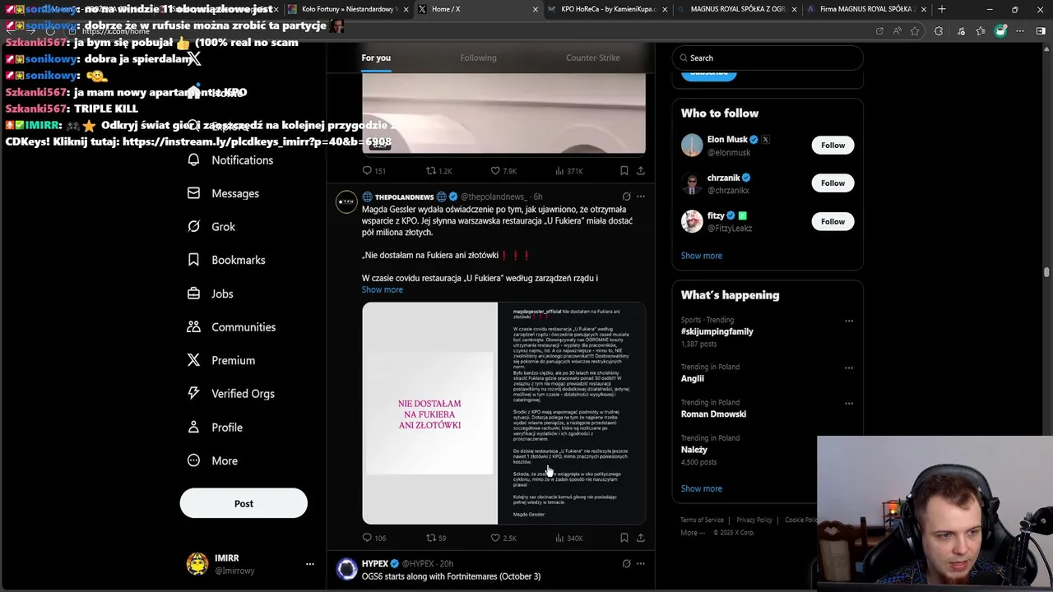Open #skijumpingfamily trend
The height and width of the screenshot is (592, 1053).
click(717, 331)
